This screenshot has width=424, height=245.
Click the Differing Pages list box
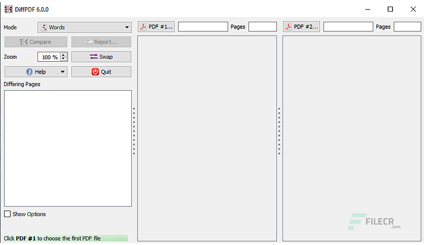point(68,148)
